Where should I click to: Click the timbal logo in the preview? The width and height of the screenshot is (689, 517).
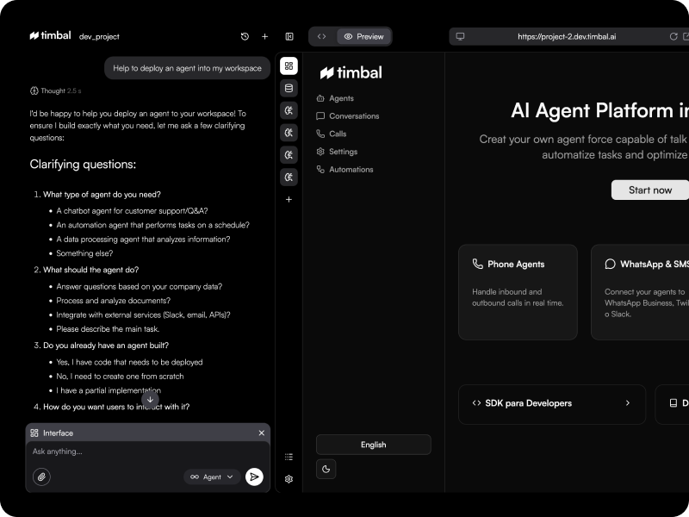pyautogui.click(x=351, y=73)
